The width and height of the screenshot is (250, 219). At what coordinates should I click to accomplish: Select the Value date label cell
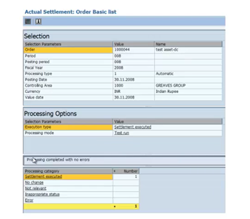click(68, 97)
